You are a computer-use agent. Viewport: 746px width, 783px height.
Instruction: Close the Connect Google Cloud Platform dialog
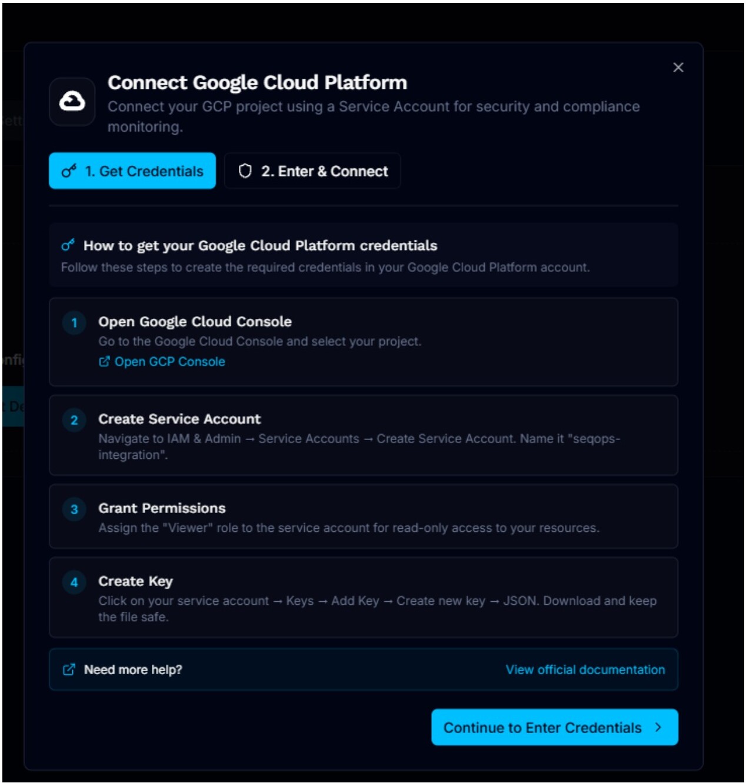678,68
